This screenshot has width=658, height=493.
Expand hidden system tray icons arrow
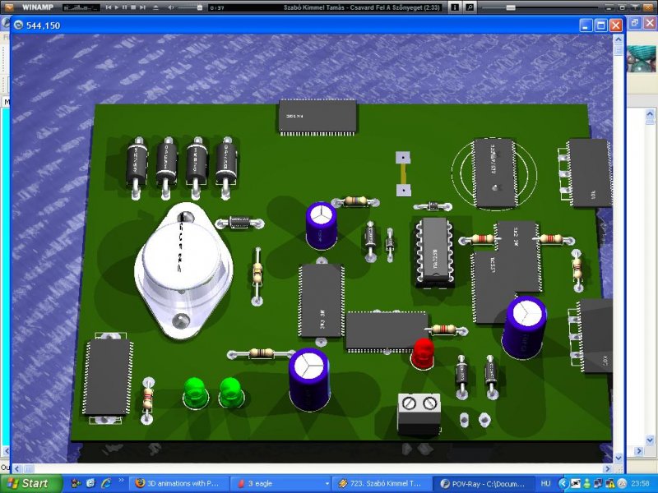coord(563,483)
